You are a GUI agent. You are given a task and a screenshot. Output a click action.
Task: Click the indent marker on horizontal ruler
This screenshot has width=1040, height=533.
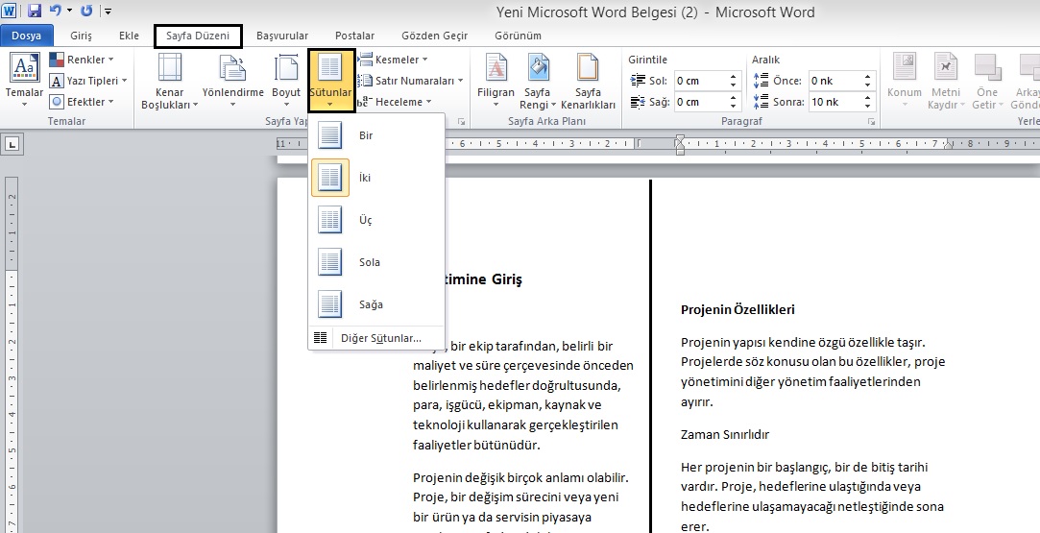(x=680, y=144)
